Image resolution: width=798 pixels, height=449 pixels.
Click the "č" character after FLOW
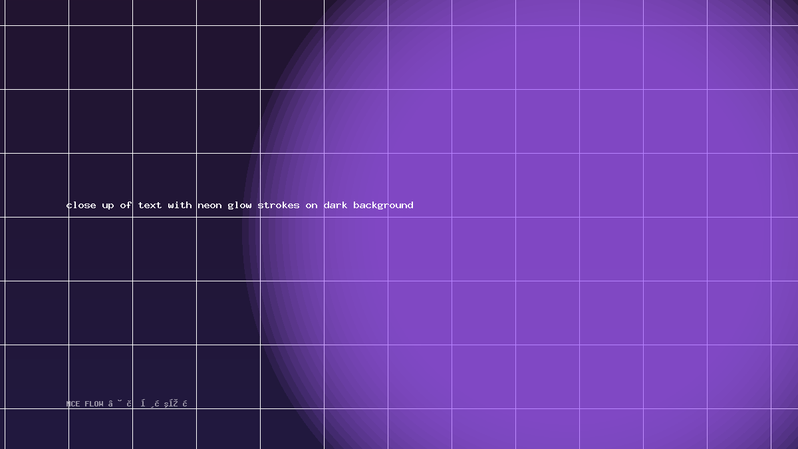(129, 404)
